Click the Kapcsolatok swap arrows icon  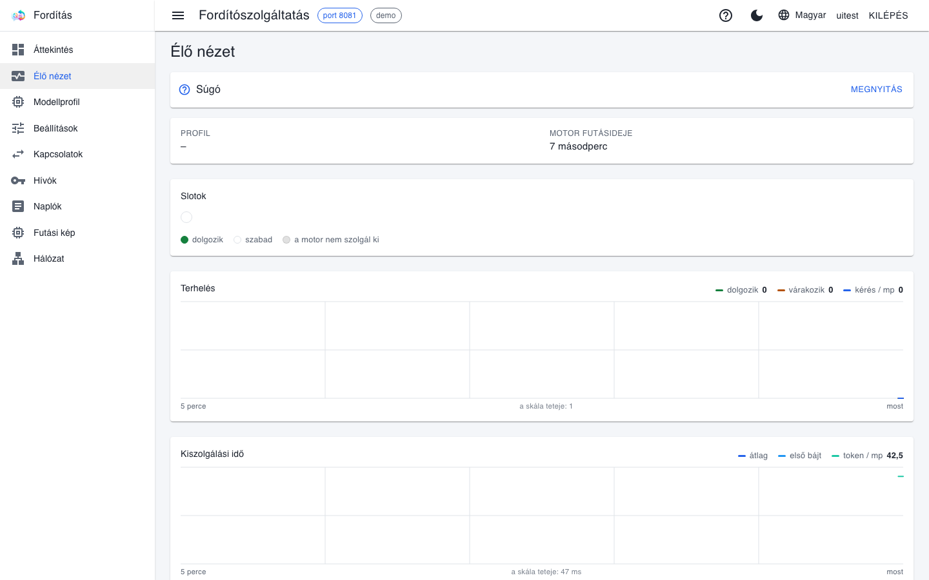pyautogui.click(x=18, y=154)
